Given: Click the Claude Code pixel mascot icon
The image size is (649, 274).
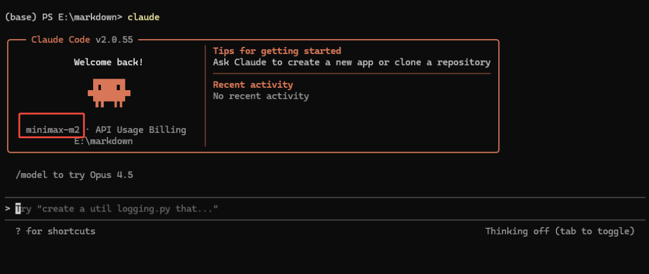Looking at the screenshot, I should pos(109,93).
